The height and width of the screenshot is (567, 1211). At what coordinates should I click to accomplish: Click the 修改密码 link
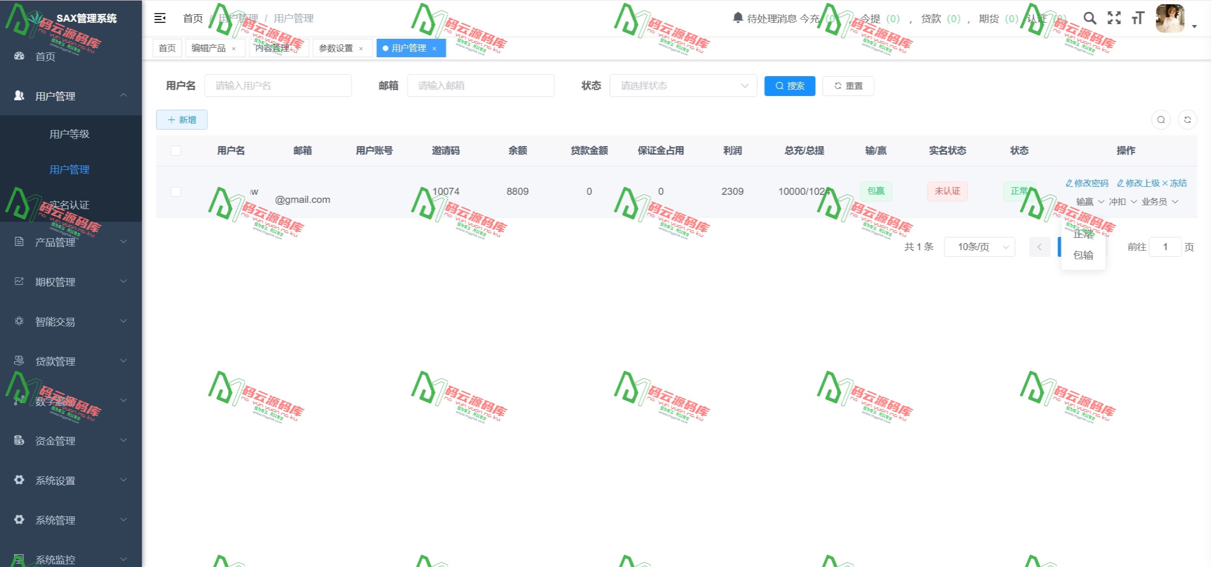[1087, 183]
